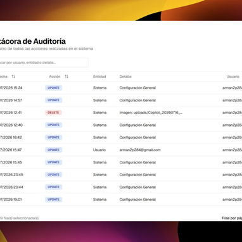Sort the table by Acción arrows icon

coord(67,77)
